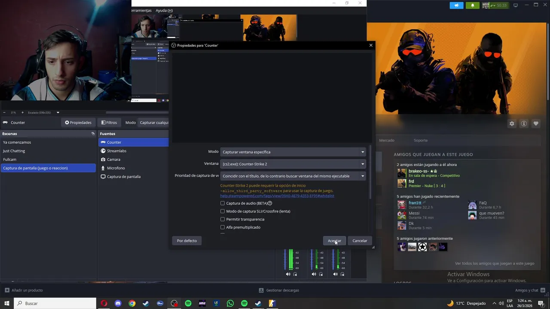Select the Counter source
Image resolution: width=550 pixels, height=309 pixels.
(x=133, y=142)
